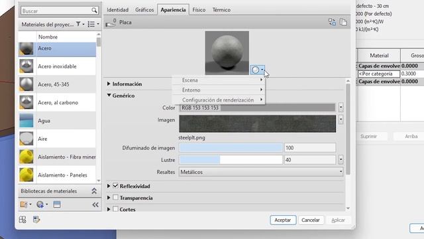Change list view options icon
The height and width of the screenshot is (239, 424).
(x=91, y=24)
